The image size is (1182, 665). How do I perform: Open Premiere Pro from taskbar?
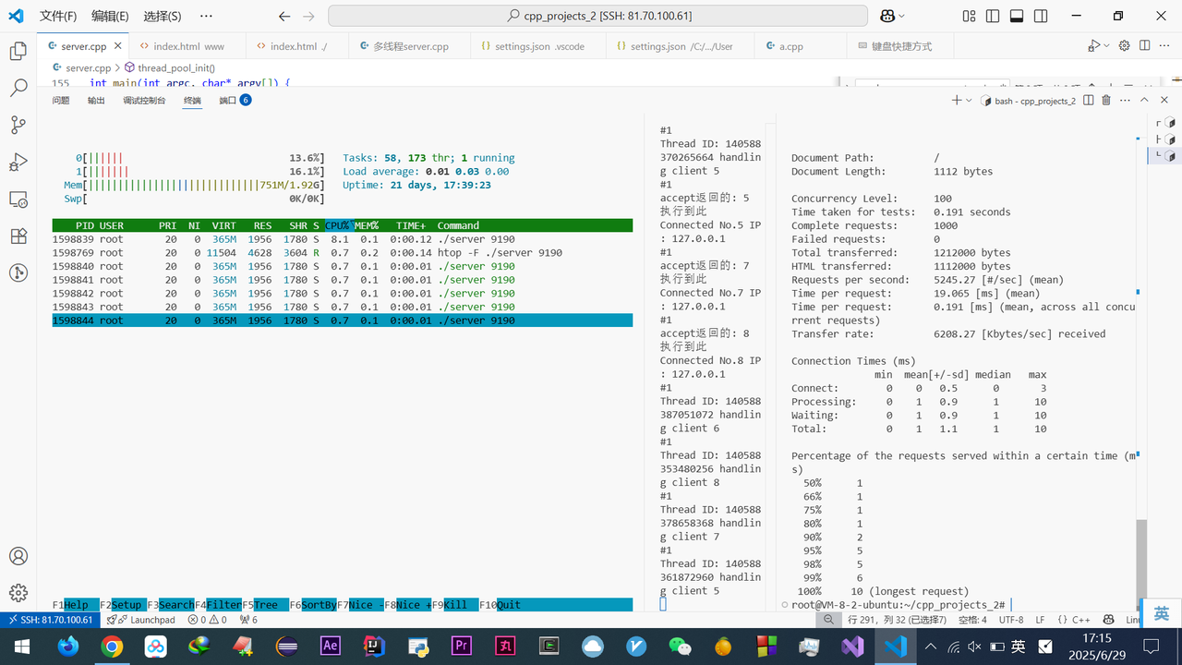(x=462, y=647)
